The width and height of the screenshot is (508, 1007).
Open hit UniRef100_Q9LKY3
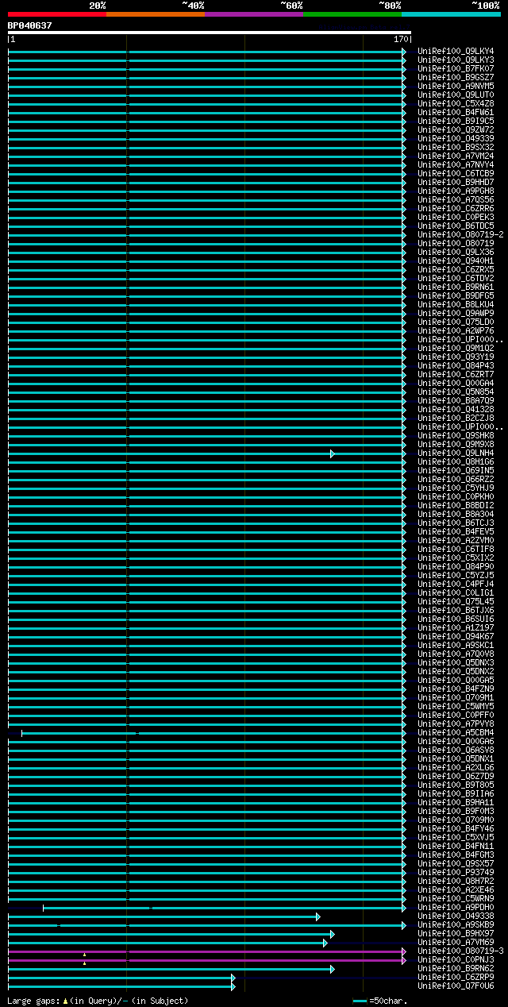click(456, 60)
